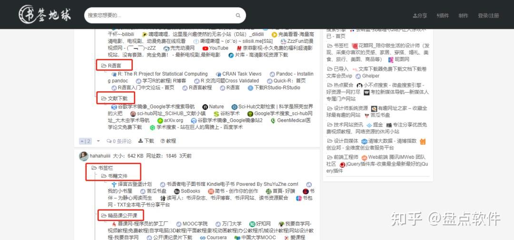Click the hahahuiiii username
This screenshot has width=514, height=240.
100,156
